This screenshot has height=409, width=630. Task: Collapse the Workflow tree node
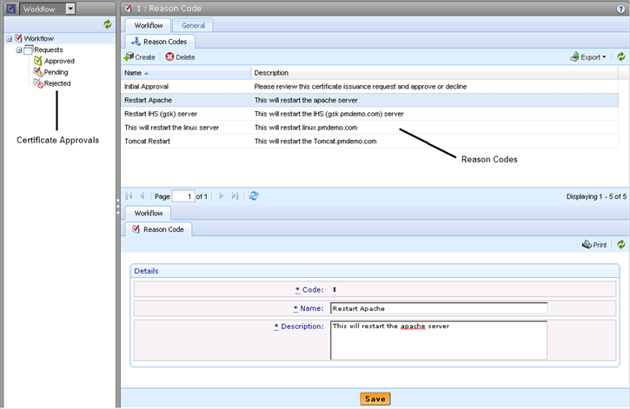[x=9, y=39]
